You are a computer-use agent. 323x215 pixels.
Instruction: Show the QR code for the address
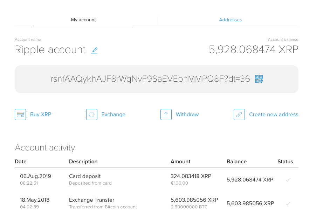click(x=259, y=79)
